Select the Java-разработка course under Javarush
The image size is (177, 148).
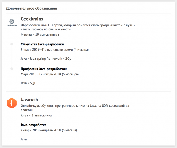coord(33,125)
